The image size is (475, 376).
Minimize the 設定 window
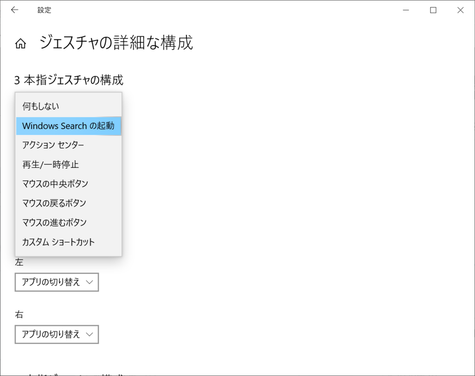tap(406, 10)
